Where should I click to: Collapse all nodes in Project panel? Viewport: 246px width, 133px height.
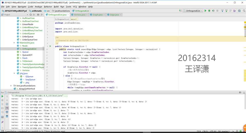tap(34, 15)
